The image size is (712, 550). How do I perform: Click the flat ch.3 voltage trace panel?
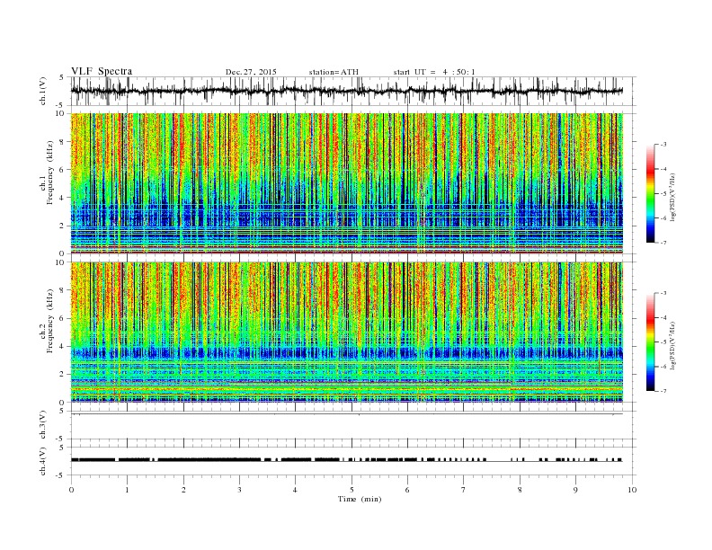(353, 425)
